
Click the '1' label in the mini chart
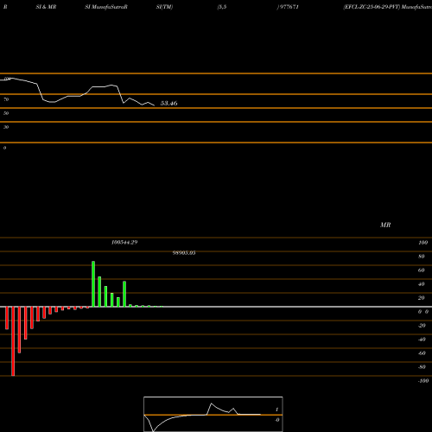click(276, 410)
